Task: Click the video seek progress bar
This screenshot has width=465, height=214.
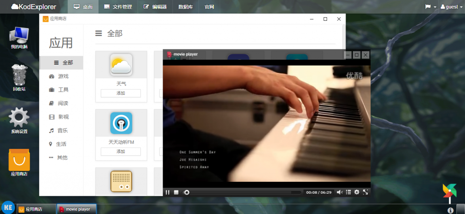Action: tap(242, 192)
